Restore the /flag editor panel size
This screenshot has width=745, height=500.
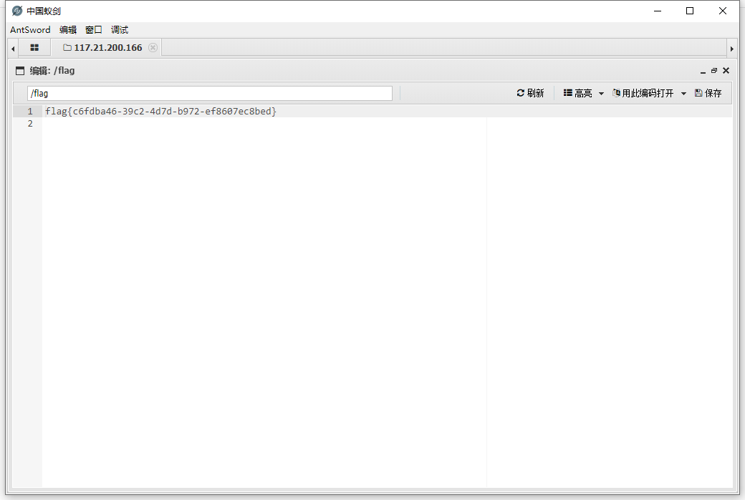[713, 71]
